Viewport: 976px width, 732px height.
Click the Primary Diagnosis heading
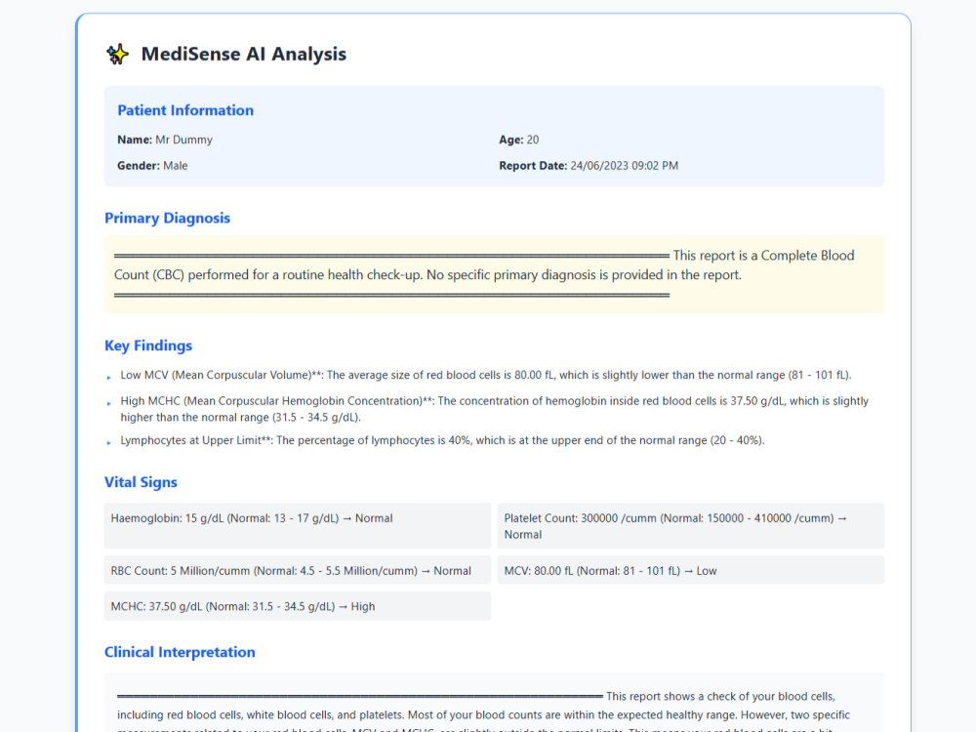pyautogui.click(x=168, y=218)
